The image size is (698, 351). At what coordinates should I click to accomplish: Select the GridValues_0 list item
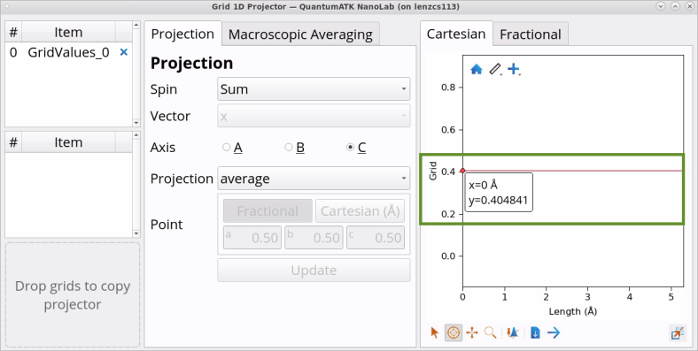click(x=68, y=52)
